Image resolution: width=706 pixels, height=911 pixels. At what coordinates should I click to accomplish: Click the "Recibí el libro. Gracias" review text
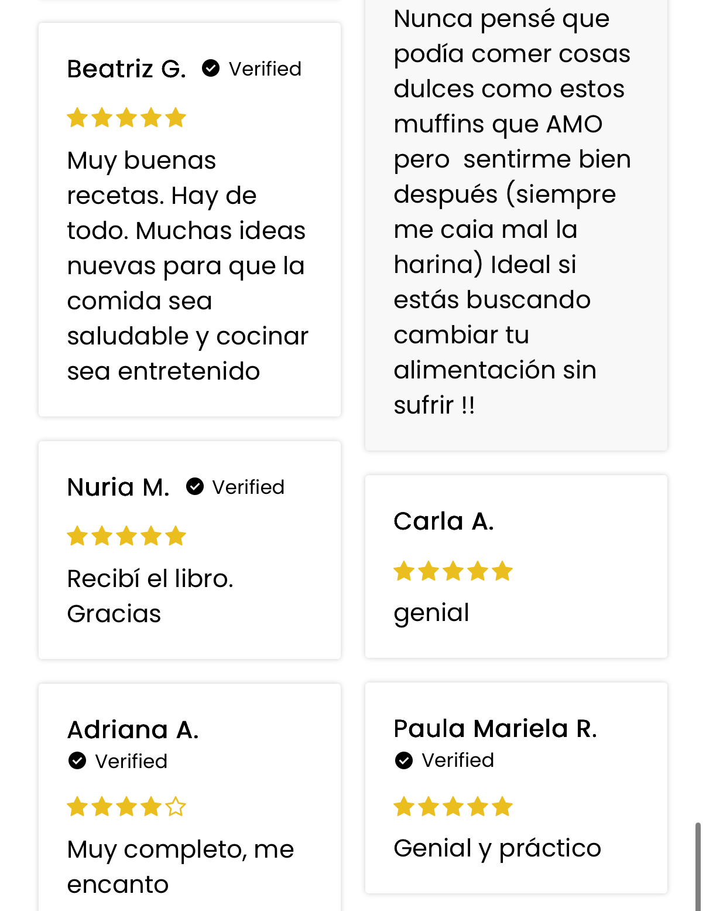[x=150, y=596]
